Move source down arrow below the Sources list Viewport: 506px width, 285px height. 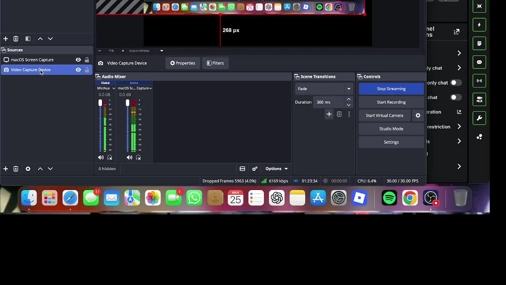coord(50,169)
